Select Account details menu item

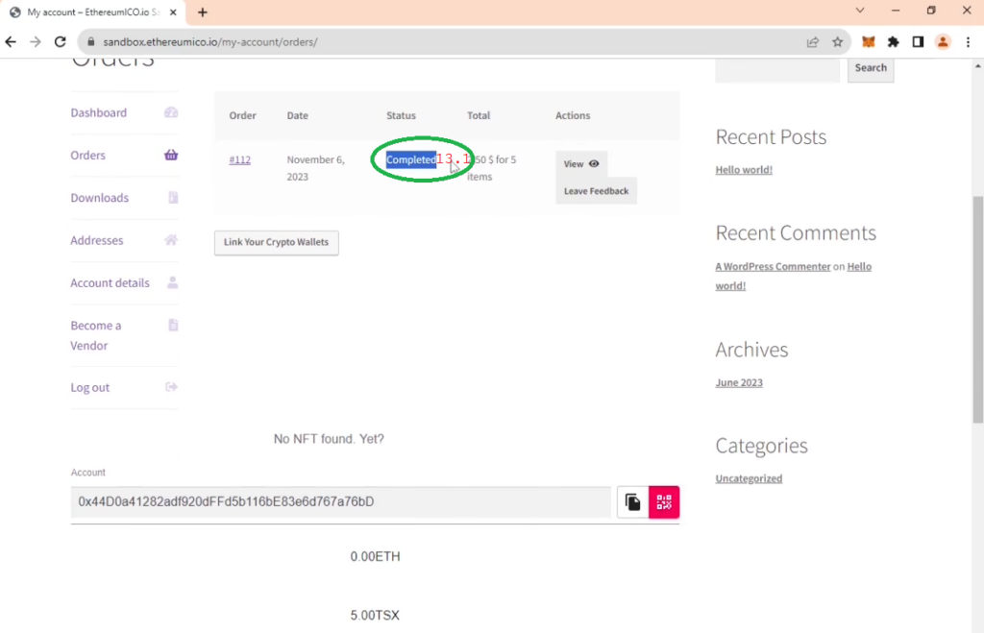point(110,283)
